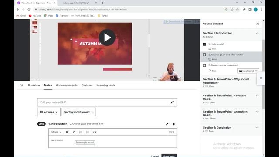Open lecture 3. Resources for download
Image resolution: width=279 pixels, height=157 pixels.
223,65
